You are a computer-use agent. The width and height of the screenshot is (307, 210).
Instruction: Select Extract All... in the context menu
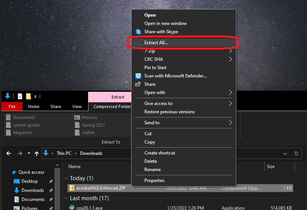(184, 43)
